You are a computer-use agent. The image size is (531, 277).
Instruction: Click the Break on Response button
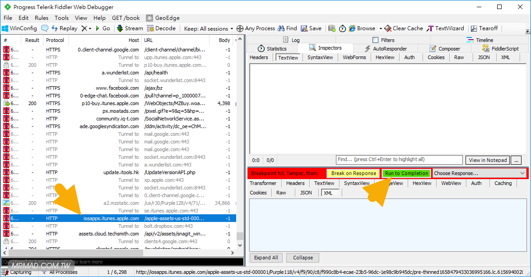pyautogui.click(x=353, y=173)
